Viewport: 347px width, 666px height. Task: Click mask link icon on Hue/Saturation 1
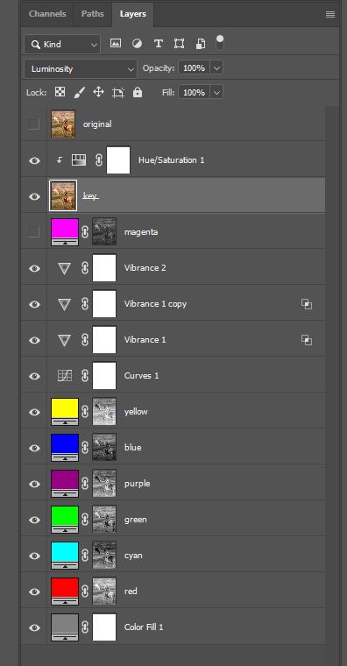(x=99, y=160)
